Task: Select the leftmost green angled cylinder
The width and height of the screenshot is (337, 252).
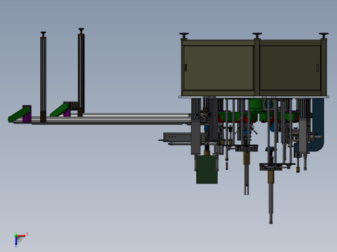Action: pos(19,114)
